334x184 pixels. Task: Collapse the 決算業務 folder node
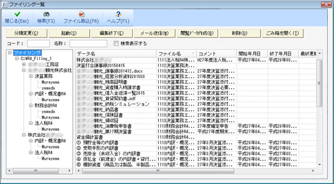pos(30,76)
